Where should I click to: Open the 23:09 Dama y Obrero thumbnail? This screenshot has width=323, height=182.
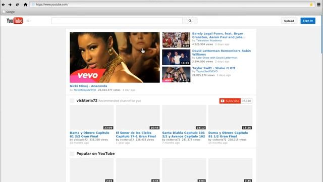[92, 117]
